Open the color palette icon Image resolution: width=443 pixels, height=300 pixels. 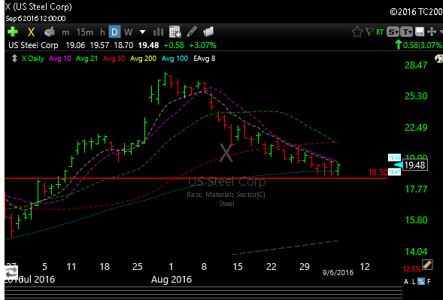438,59
